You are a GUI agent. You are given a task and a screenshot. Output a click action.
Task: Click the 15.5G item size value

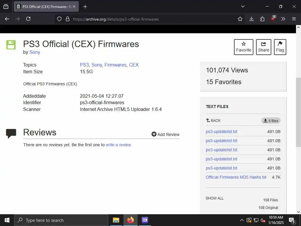coord(86,72)
